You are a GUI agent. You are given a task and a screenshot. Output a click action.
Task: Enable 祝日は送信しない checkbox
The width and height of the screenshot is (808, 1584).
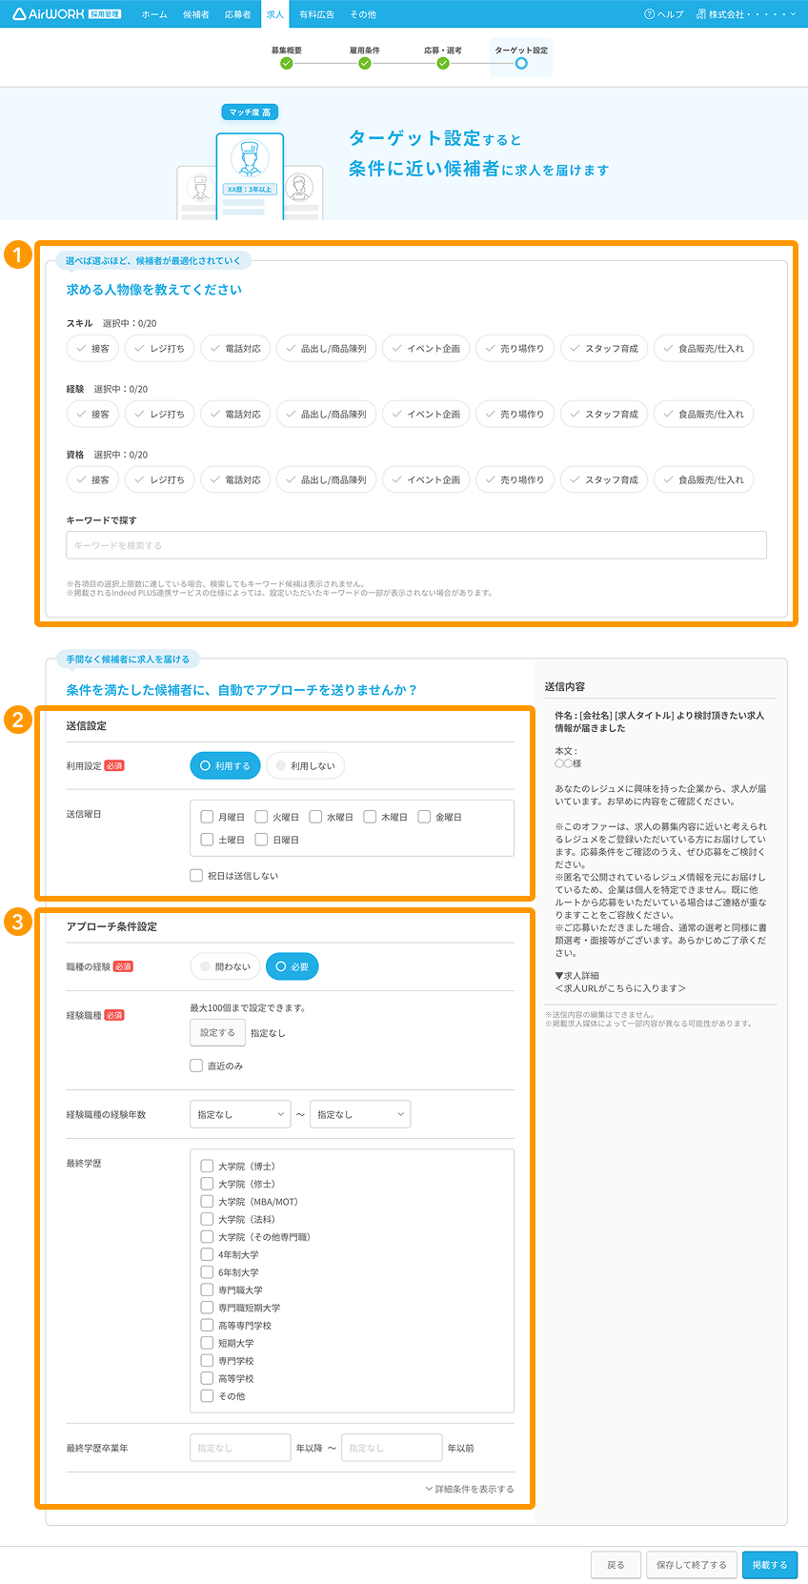tap(196, 875)
